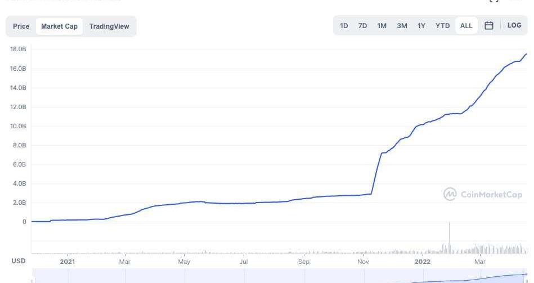Open the TradingView chart tab
Viewport: 534px width, 283px height.
[x=109, y=26]
